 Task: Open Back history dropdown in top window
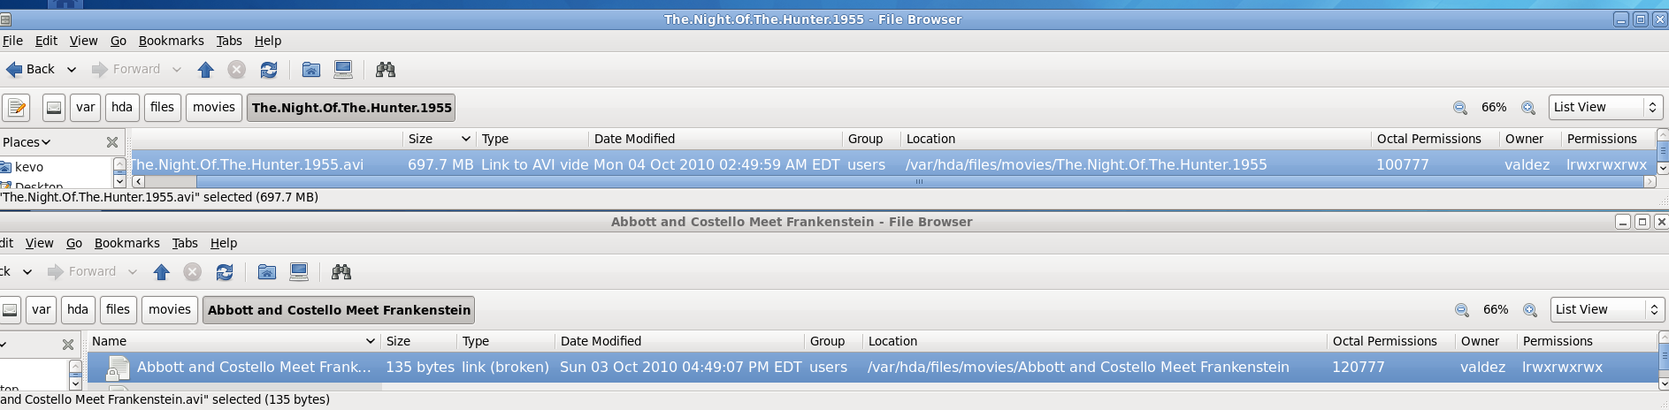click(x=72, y=69)
